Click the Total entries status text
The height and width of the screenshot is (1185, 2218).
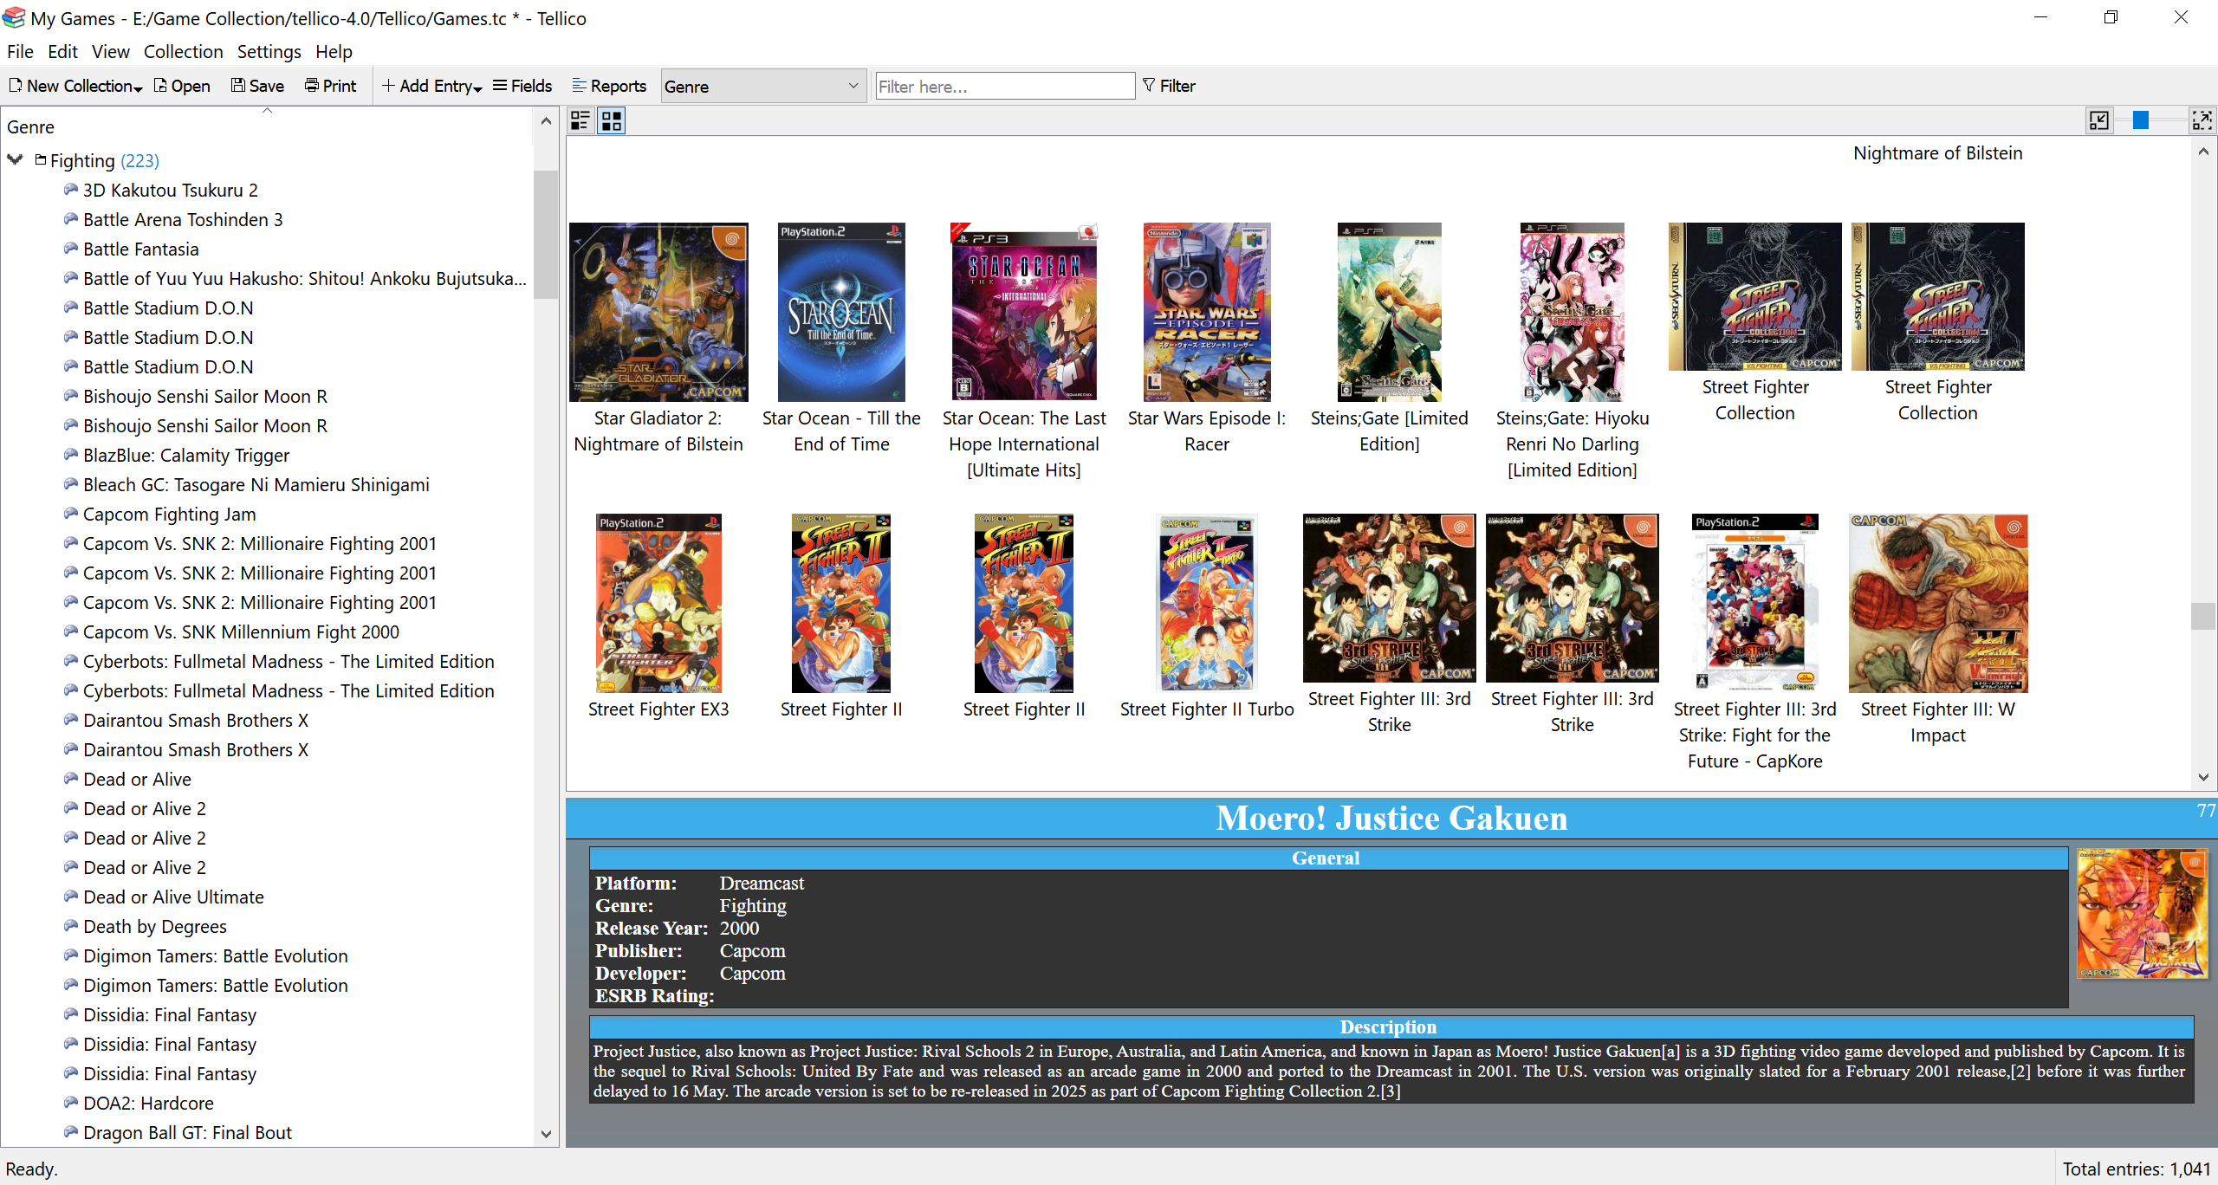[2136, 1169]
